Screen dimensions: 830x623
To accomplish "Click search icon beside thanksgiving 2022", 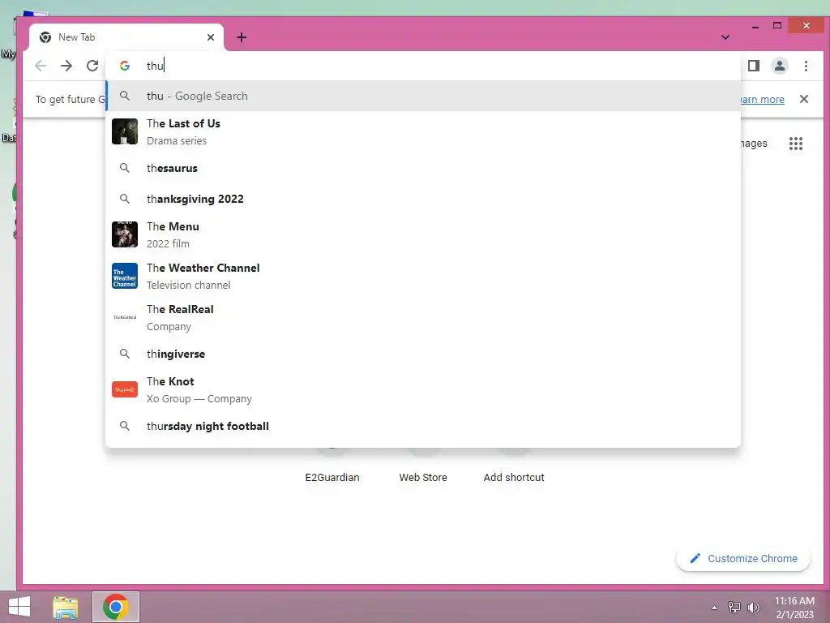I will point(124,199).
